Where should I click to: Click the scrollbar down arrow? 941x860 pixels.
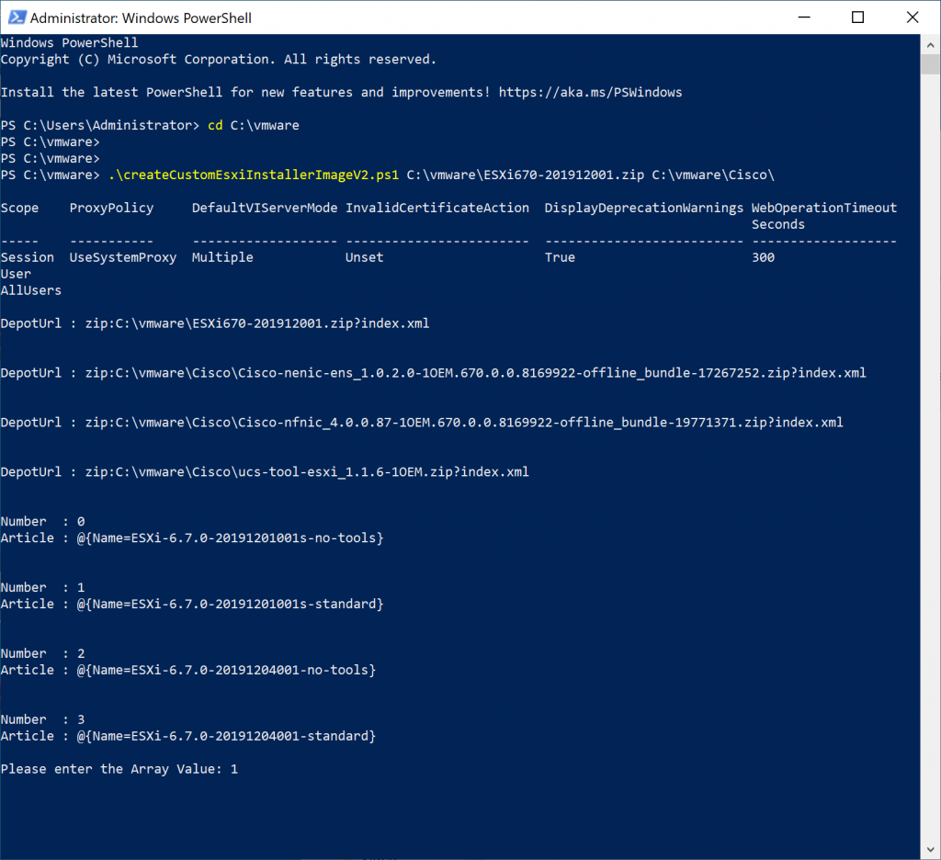(x=930, y=849)
